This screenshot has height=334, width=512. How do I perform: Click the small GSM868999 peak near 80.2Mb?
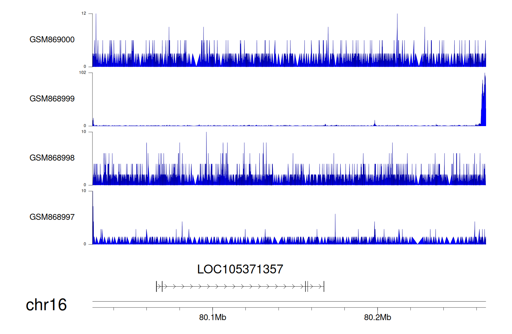pos(374,123)
